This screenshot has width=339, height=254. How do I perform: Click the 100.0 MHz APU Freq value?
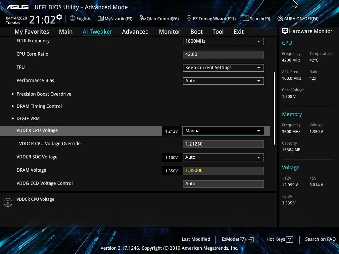(x=291, y=78)
